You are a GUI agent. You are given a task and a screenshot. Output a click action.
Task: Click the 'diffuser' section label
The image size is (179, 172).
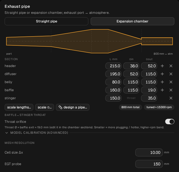click(10, 74)
